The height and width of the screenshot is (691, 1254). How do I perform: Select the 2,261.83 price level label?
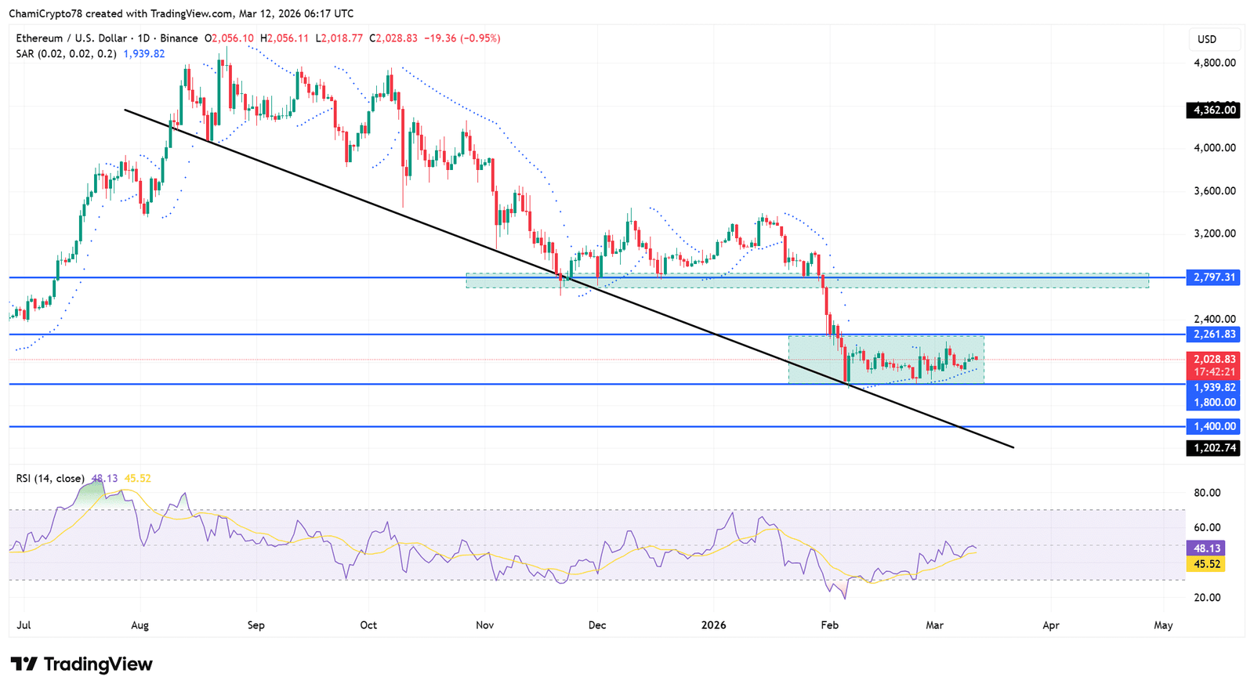click(1213, 335)
